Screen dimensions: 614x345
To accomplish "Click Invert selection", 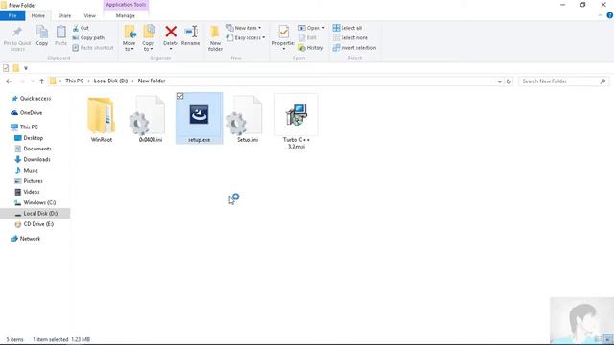I will point(354,48).
